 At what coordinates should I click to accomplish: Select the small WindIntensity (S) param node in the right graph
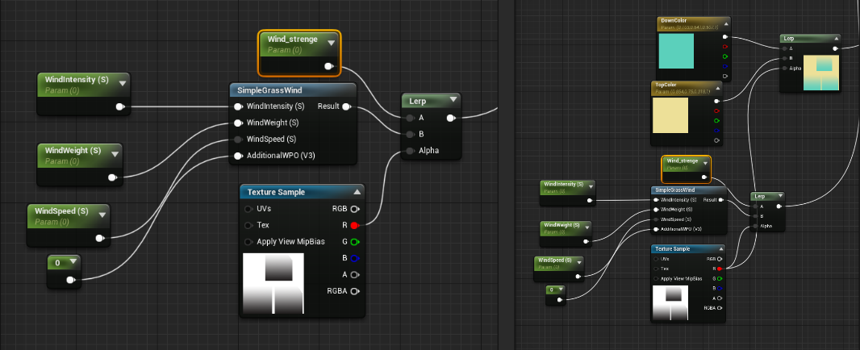click(x=568, y=193)
